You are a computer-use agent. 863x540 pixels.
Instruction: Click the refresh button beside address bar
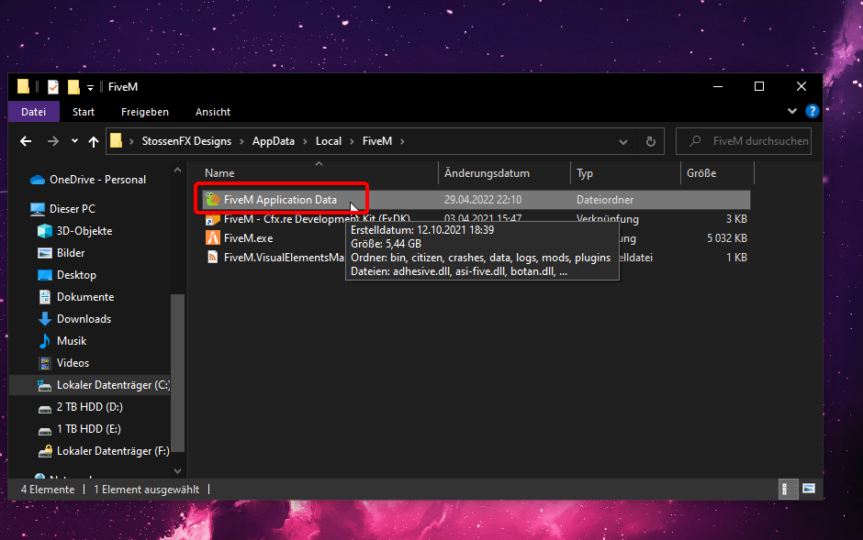click(x=650, y=141)
